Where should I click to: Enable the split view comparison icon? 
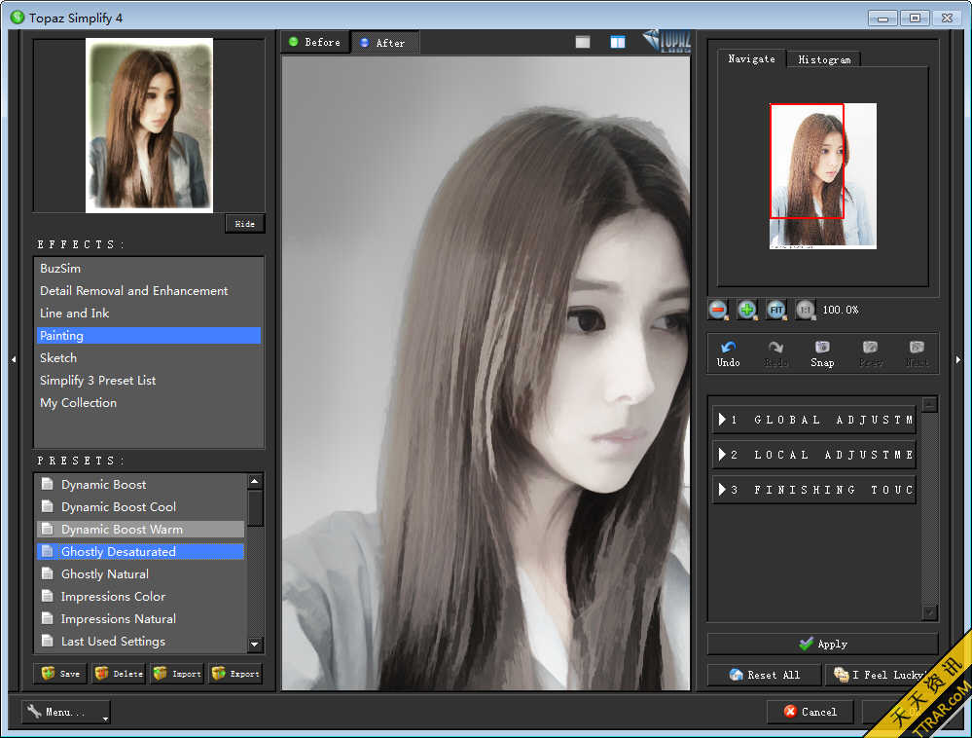(618, 43)
